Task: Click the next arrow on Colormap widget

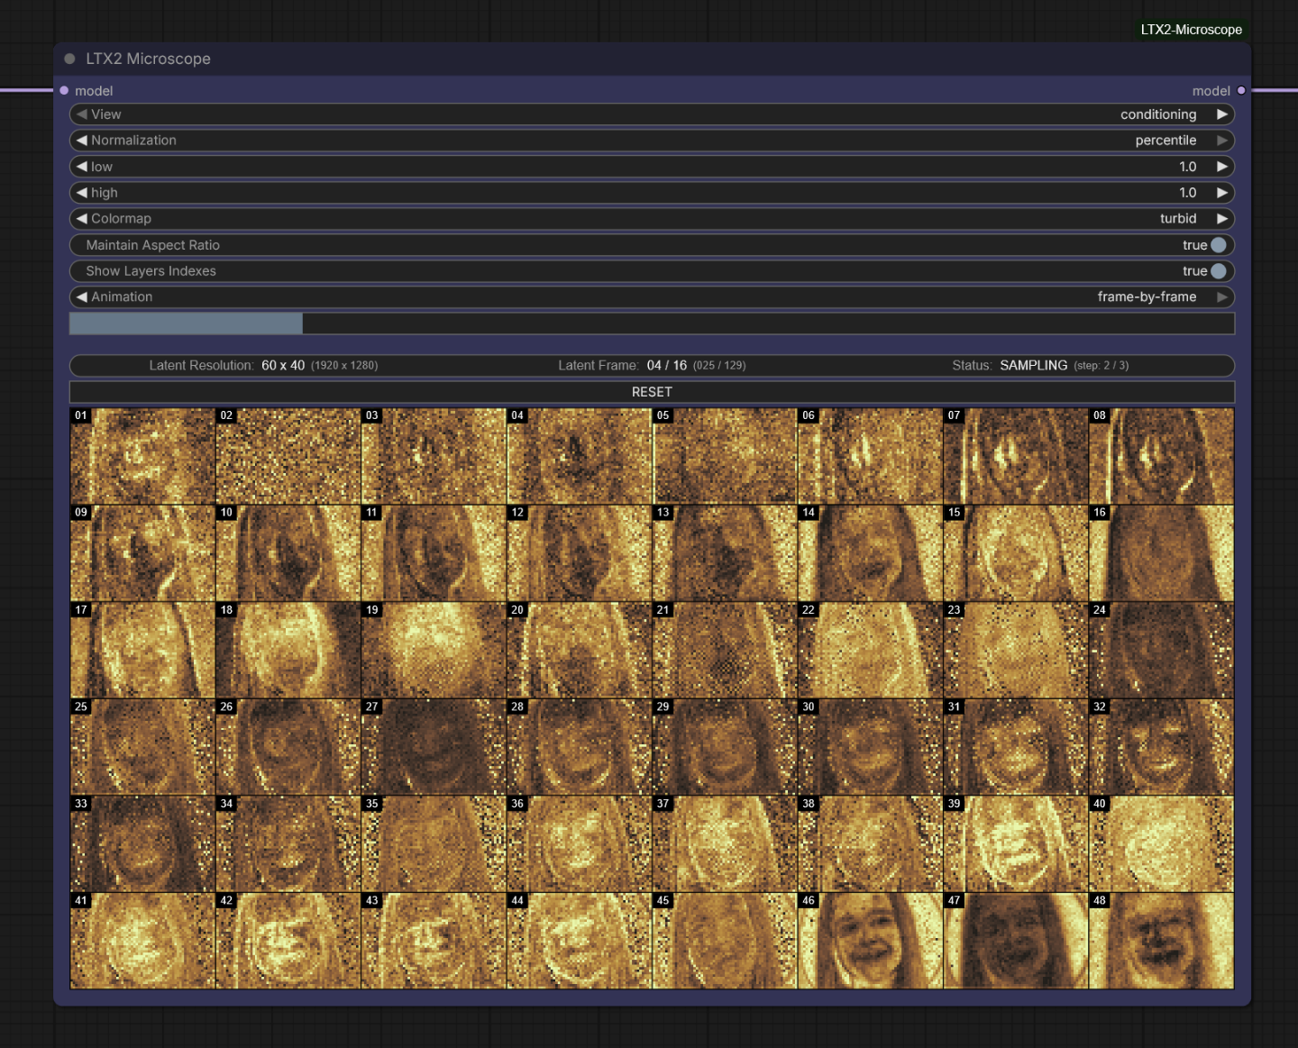Action: 1222,219
